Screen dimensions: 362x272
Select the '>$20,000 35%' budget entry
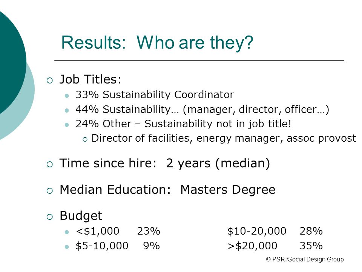pyautogui.click(x=275, y=246)
